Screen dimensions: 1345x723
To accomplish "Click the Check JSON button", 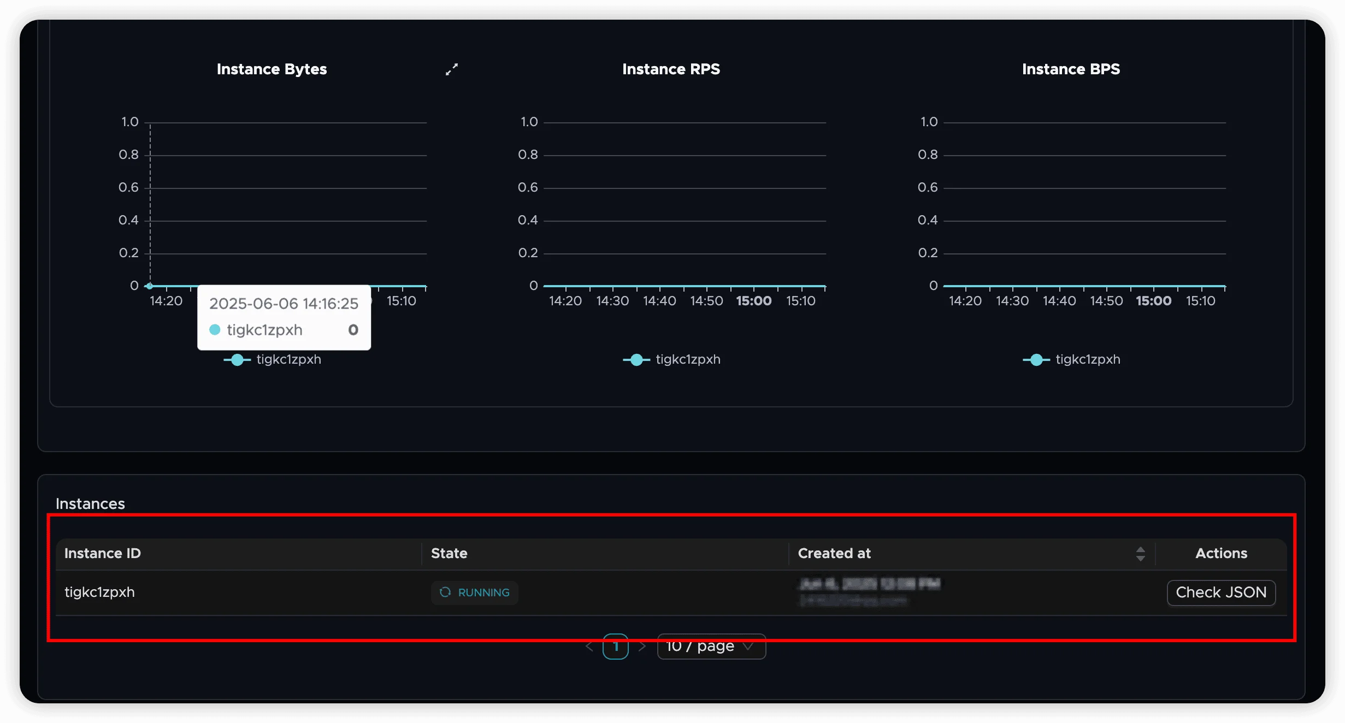I will tap(1221, 592).
